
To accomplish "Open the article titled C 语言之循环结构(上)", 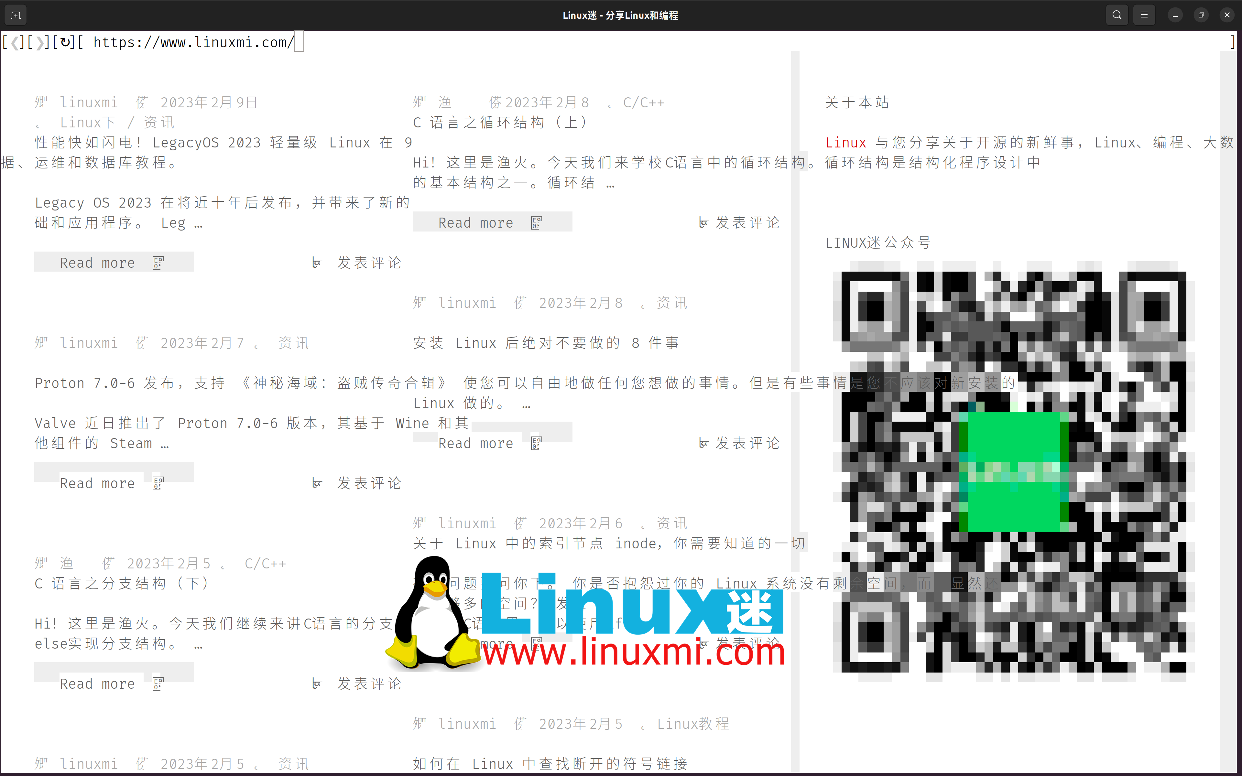I will 500,123.
